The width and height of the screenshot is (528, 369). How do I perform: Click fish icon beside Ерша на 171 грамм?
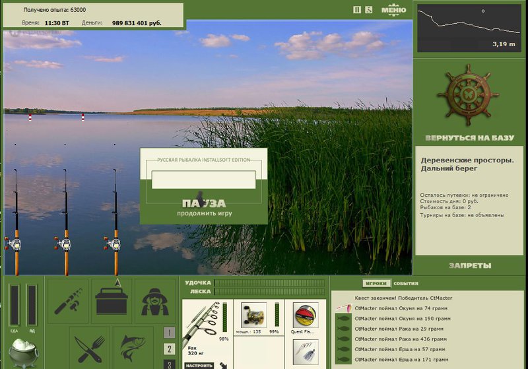[343, 360]
